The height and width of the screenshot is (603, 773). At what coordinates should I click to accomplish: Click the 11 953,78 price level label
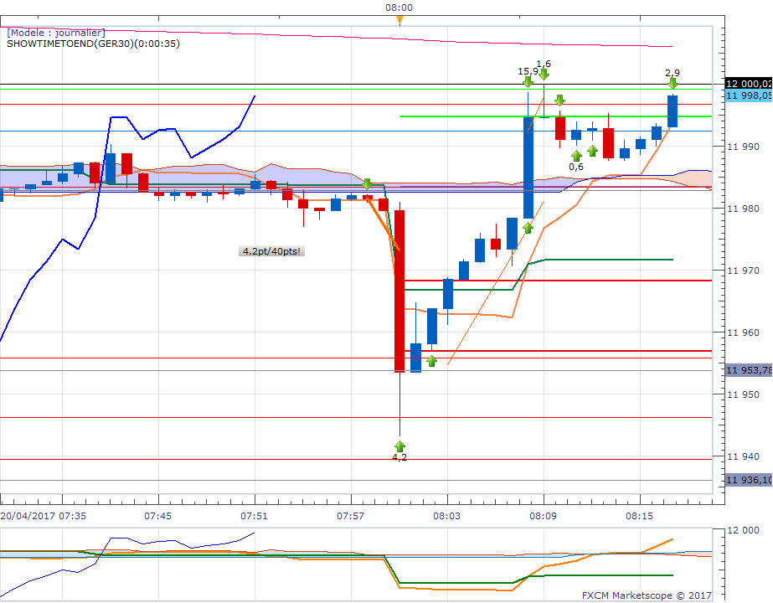tap(749, 370)
